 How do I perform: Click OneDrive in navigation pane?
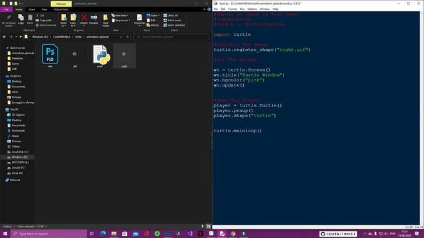coord(15,76)
